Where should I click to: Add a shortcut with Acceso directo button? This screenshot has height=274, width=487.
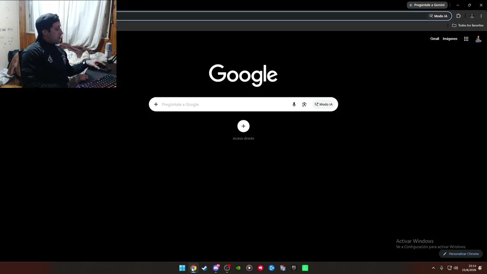tap(243, 126)
